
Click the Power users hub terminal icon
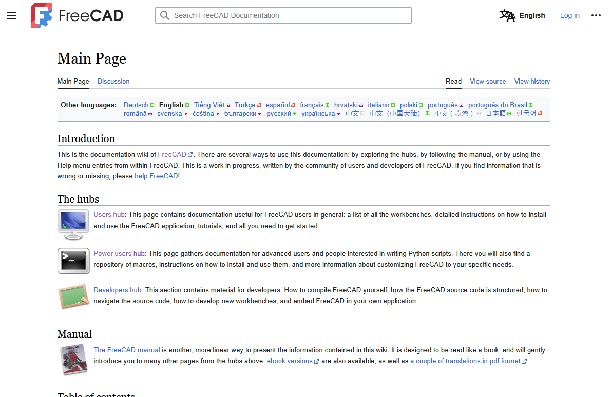73,261
